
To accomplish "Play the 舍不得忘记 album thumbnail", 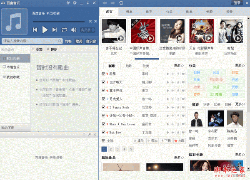I will click(114, 31).
